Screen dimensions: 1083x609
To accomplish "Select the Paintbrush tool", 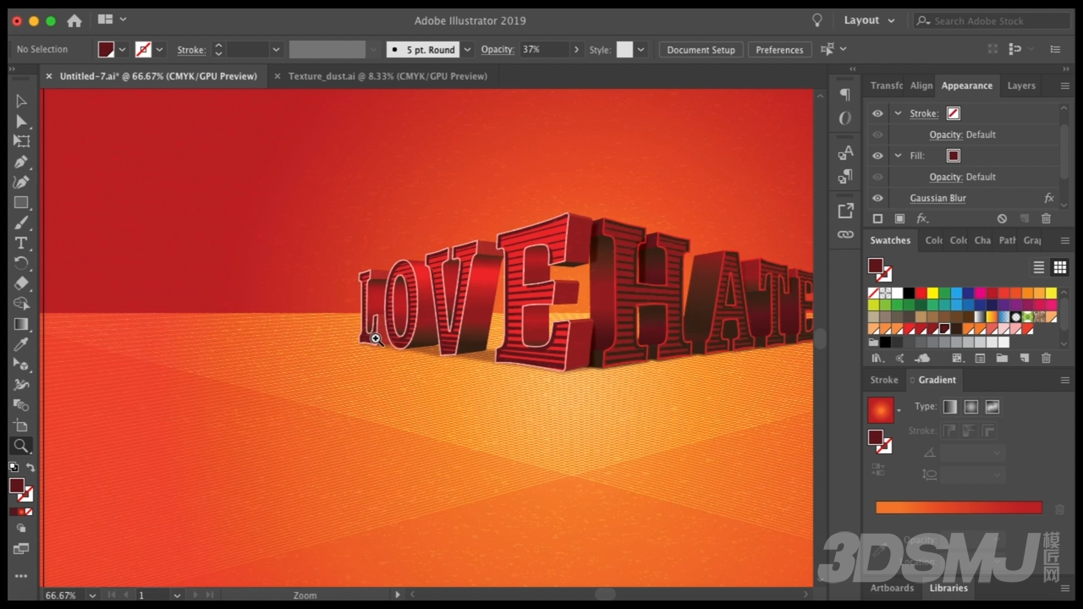I will [21, 222].
